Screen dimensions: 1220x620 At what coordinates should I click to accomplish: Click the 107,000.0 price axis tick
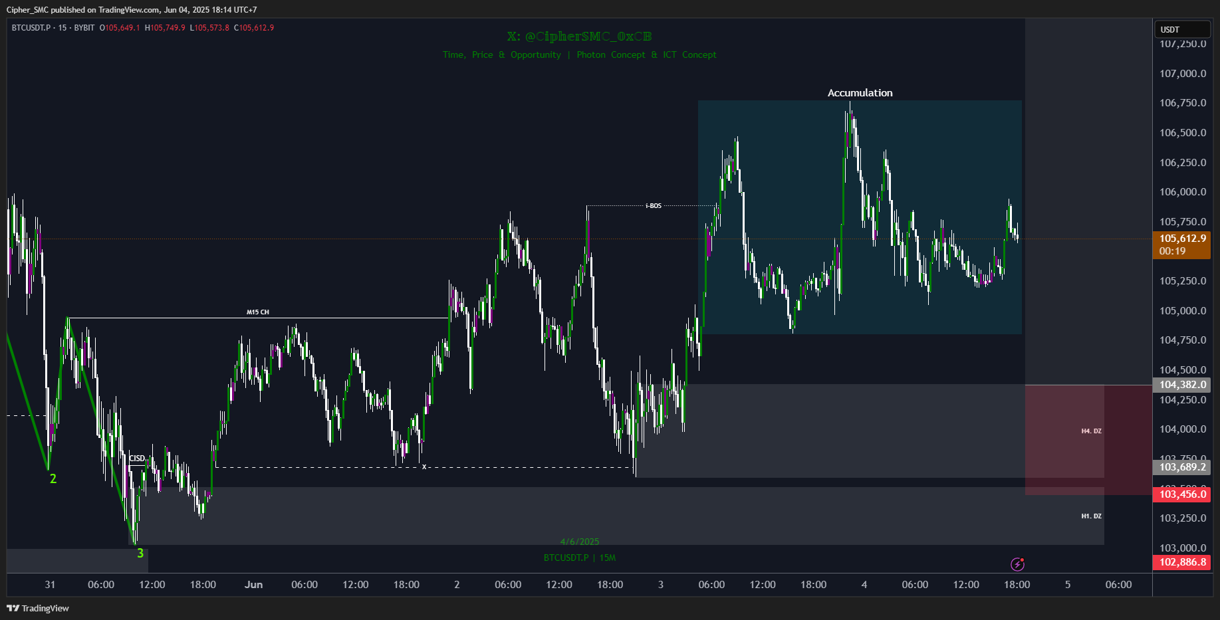pyautogui.click(x=1183, y=74)
